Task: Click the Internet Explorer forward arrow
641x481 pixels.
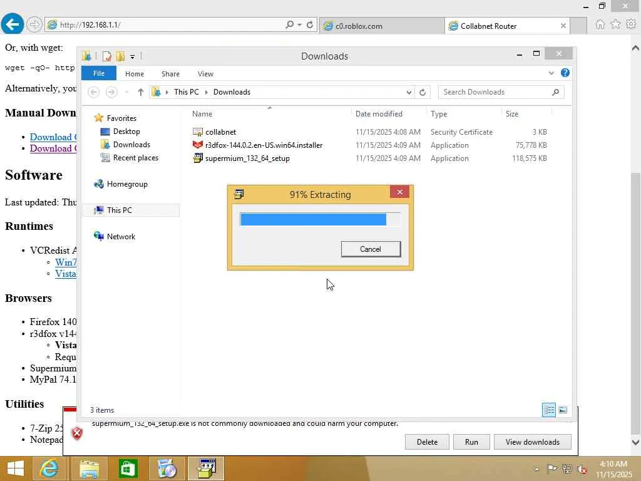Action: [x=34, y=24]
